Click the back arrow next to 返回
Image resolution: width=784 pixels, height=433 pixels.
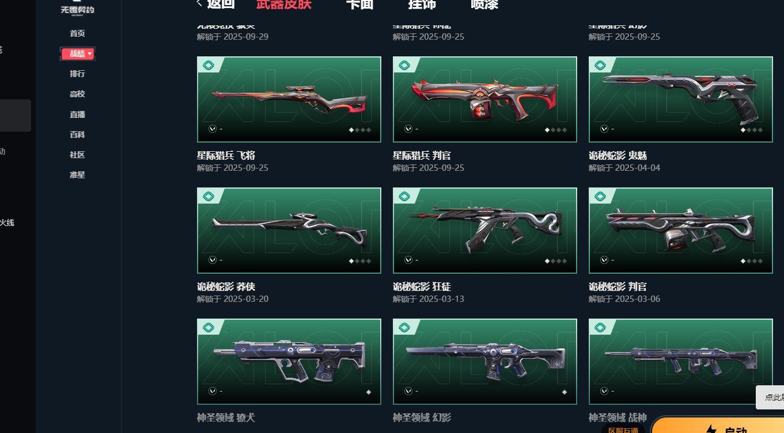click(x=199, y=3)
